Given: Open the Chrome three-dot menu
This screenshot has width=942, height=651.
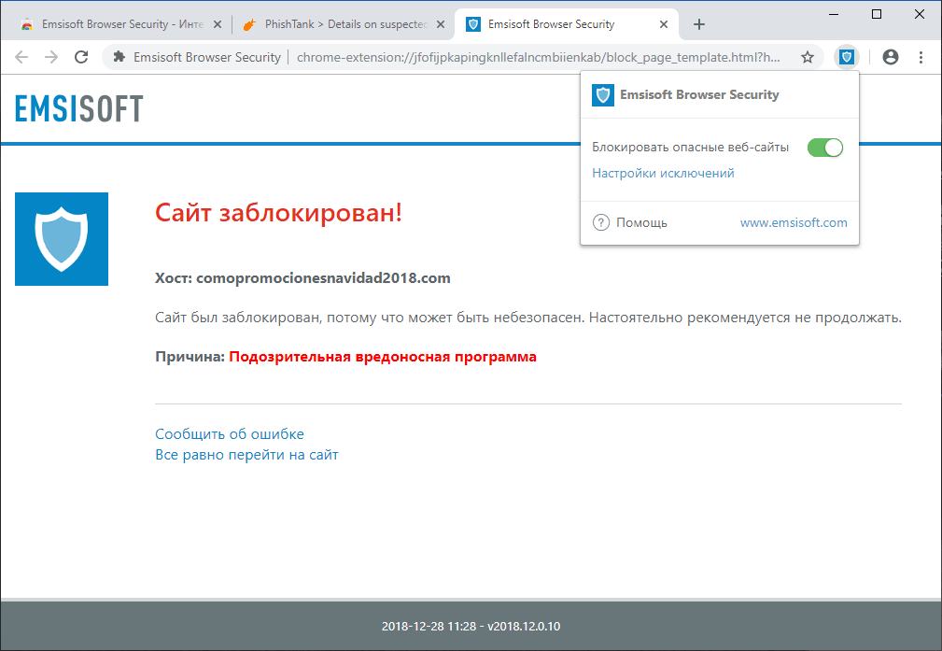Looking at the screenshot, I should pos(921,57).
